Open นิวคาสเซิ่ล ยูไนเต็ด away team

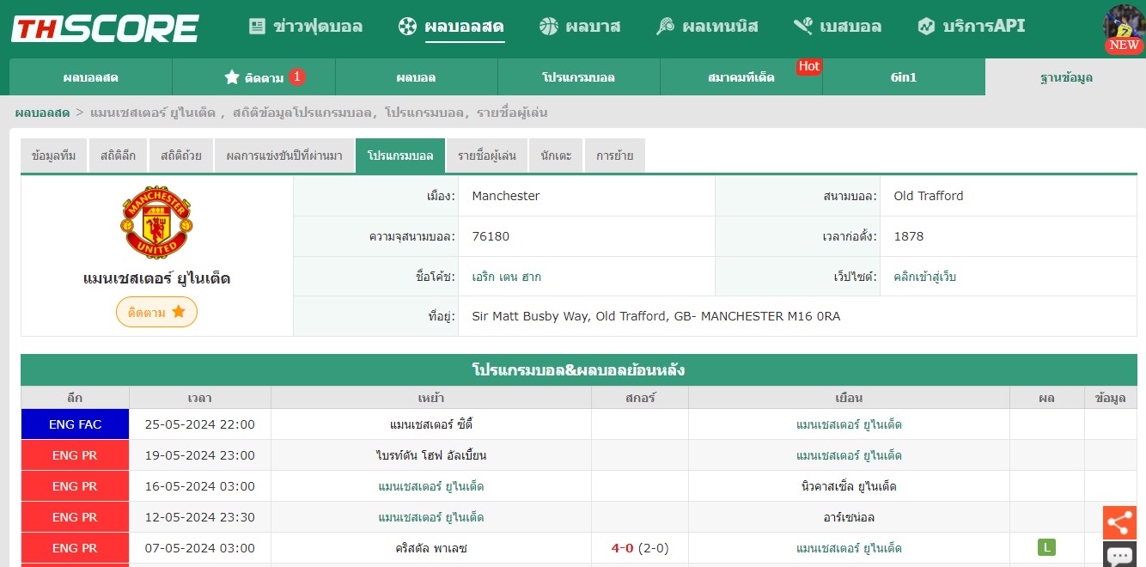849,486
